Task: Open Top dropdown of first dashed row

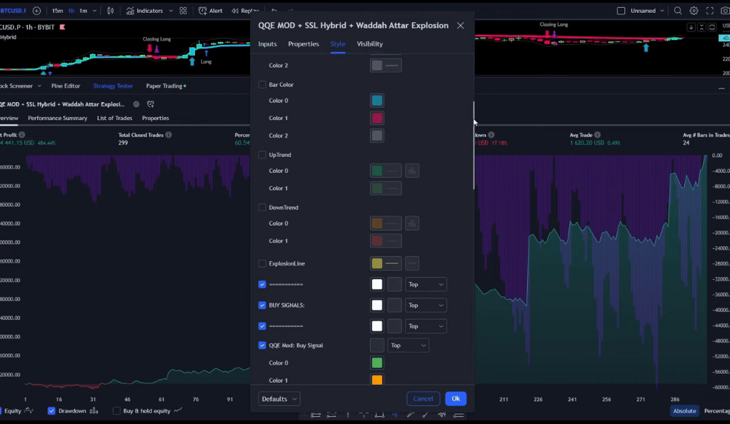Action: coord(426,284)
